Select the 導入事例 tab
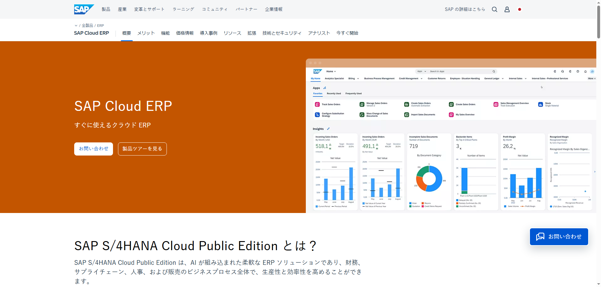 (208, 33)
